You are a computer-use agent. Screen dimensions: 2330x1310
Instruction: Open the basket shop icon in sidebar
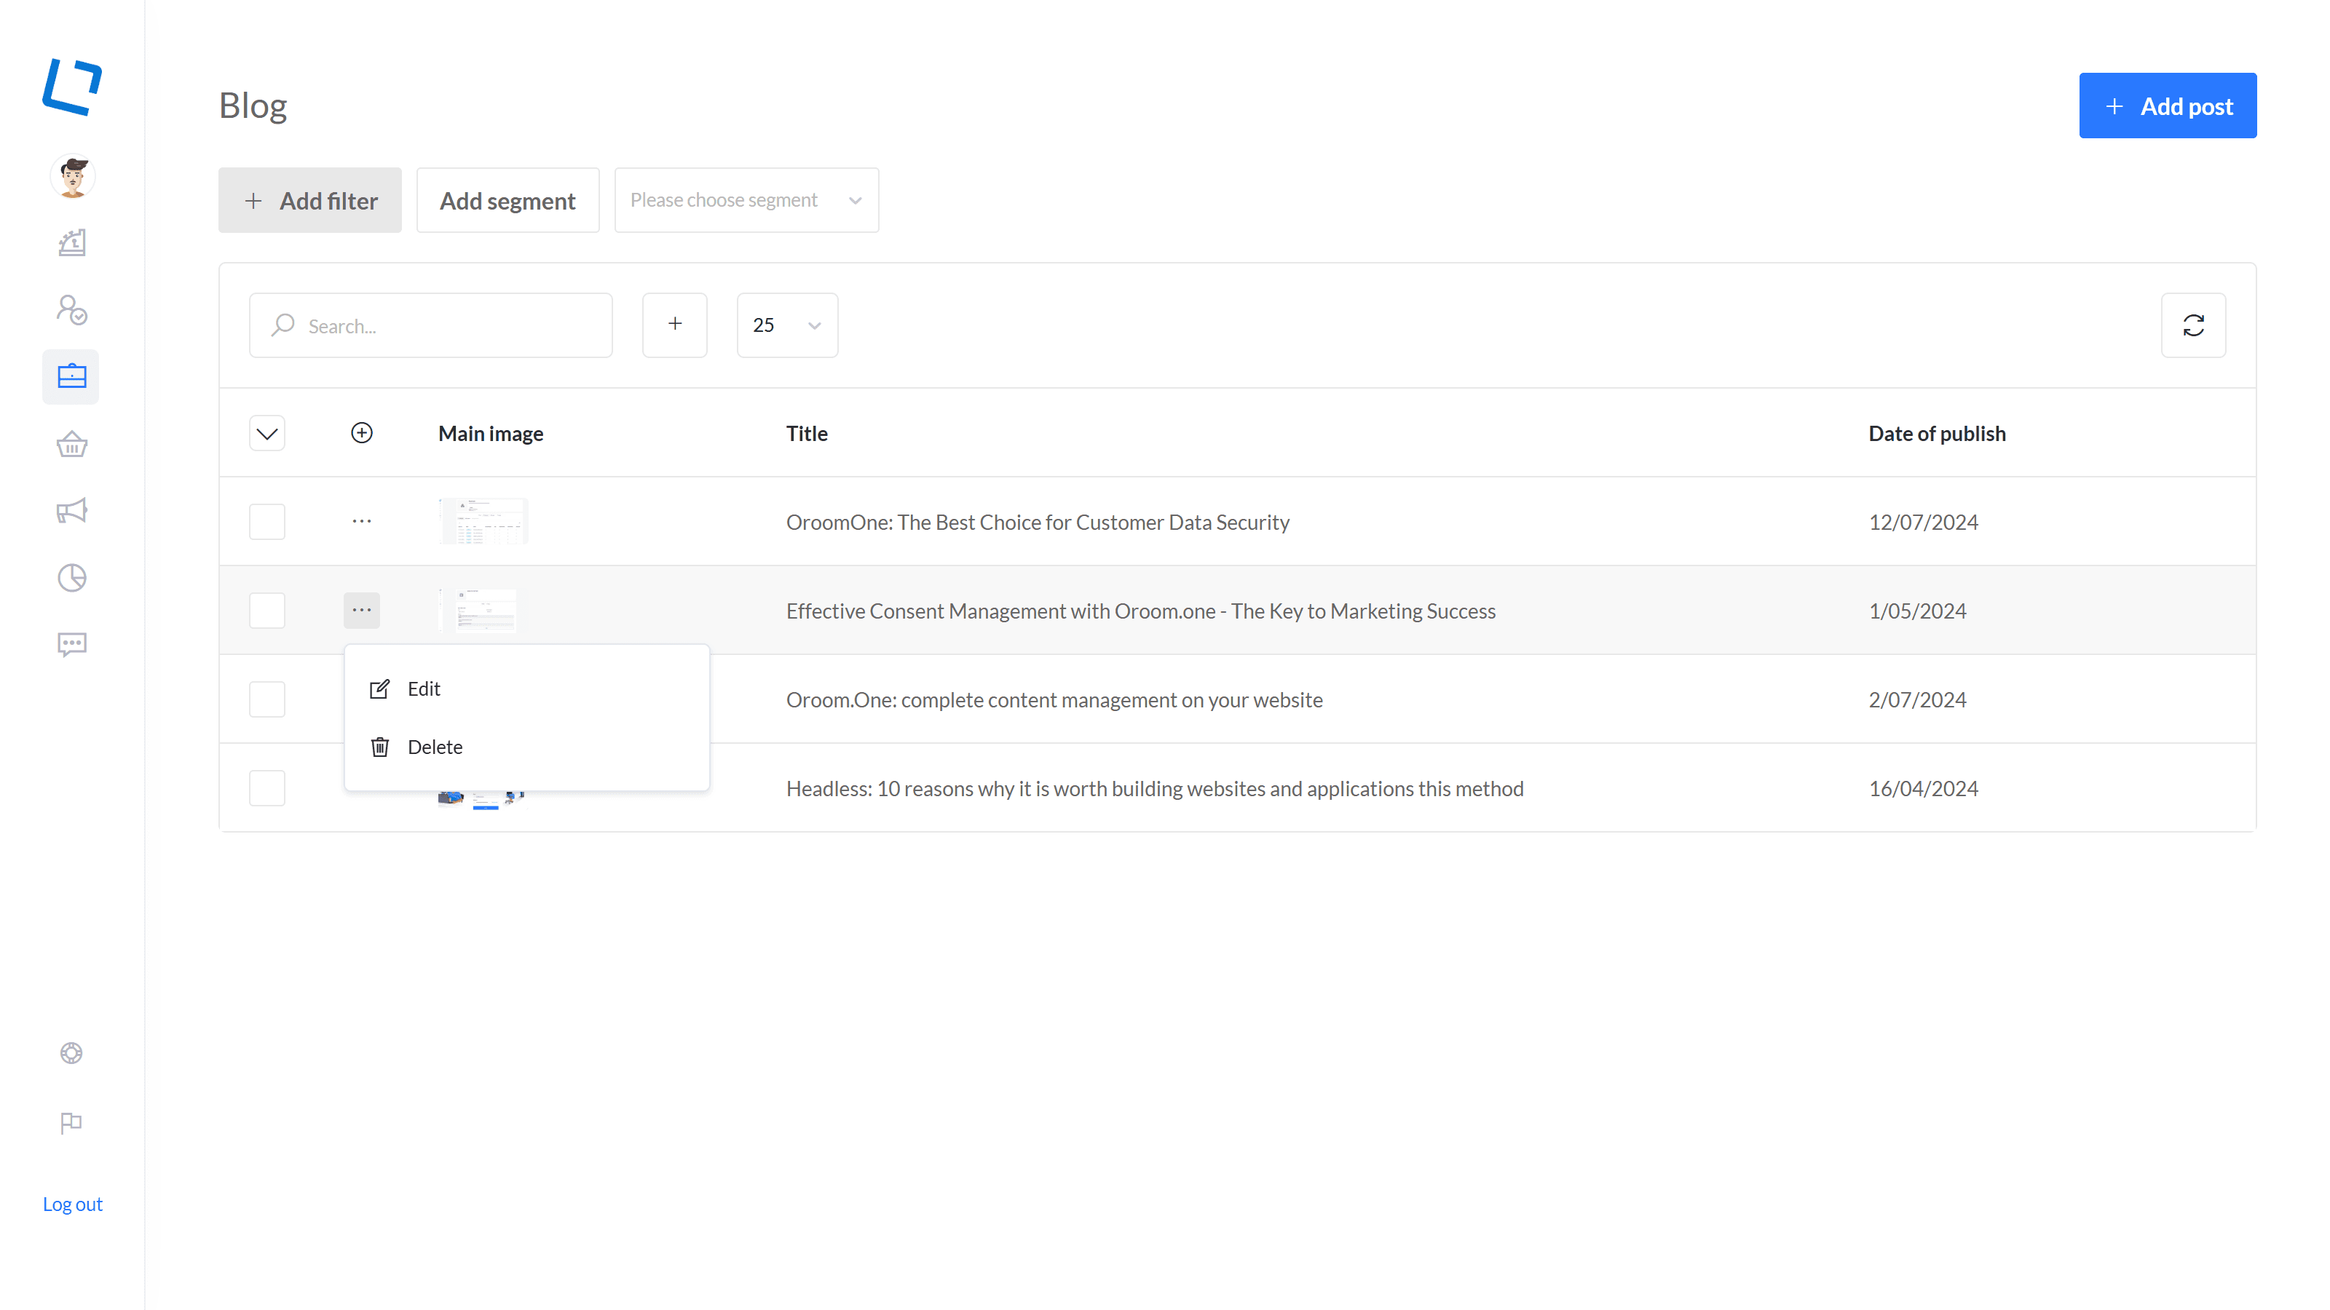[71, 444]
